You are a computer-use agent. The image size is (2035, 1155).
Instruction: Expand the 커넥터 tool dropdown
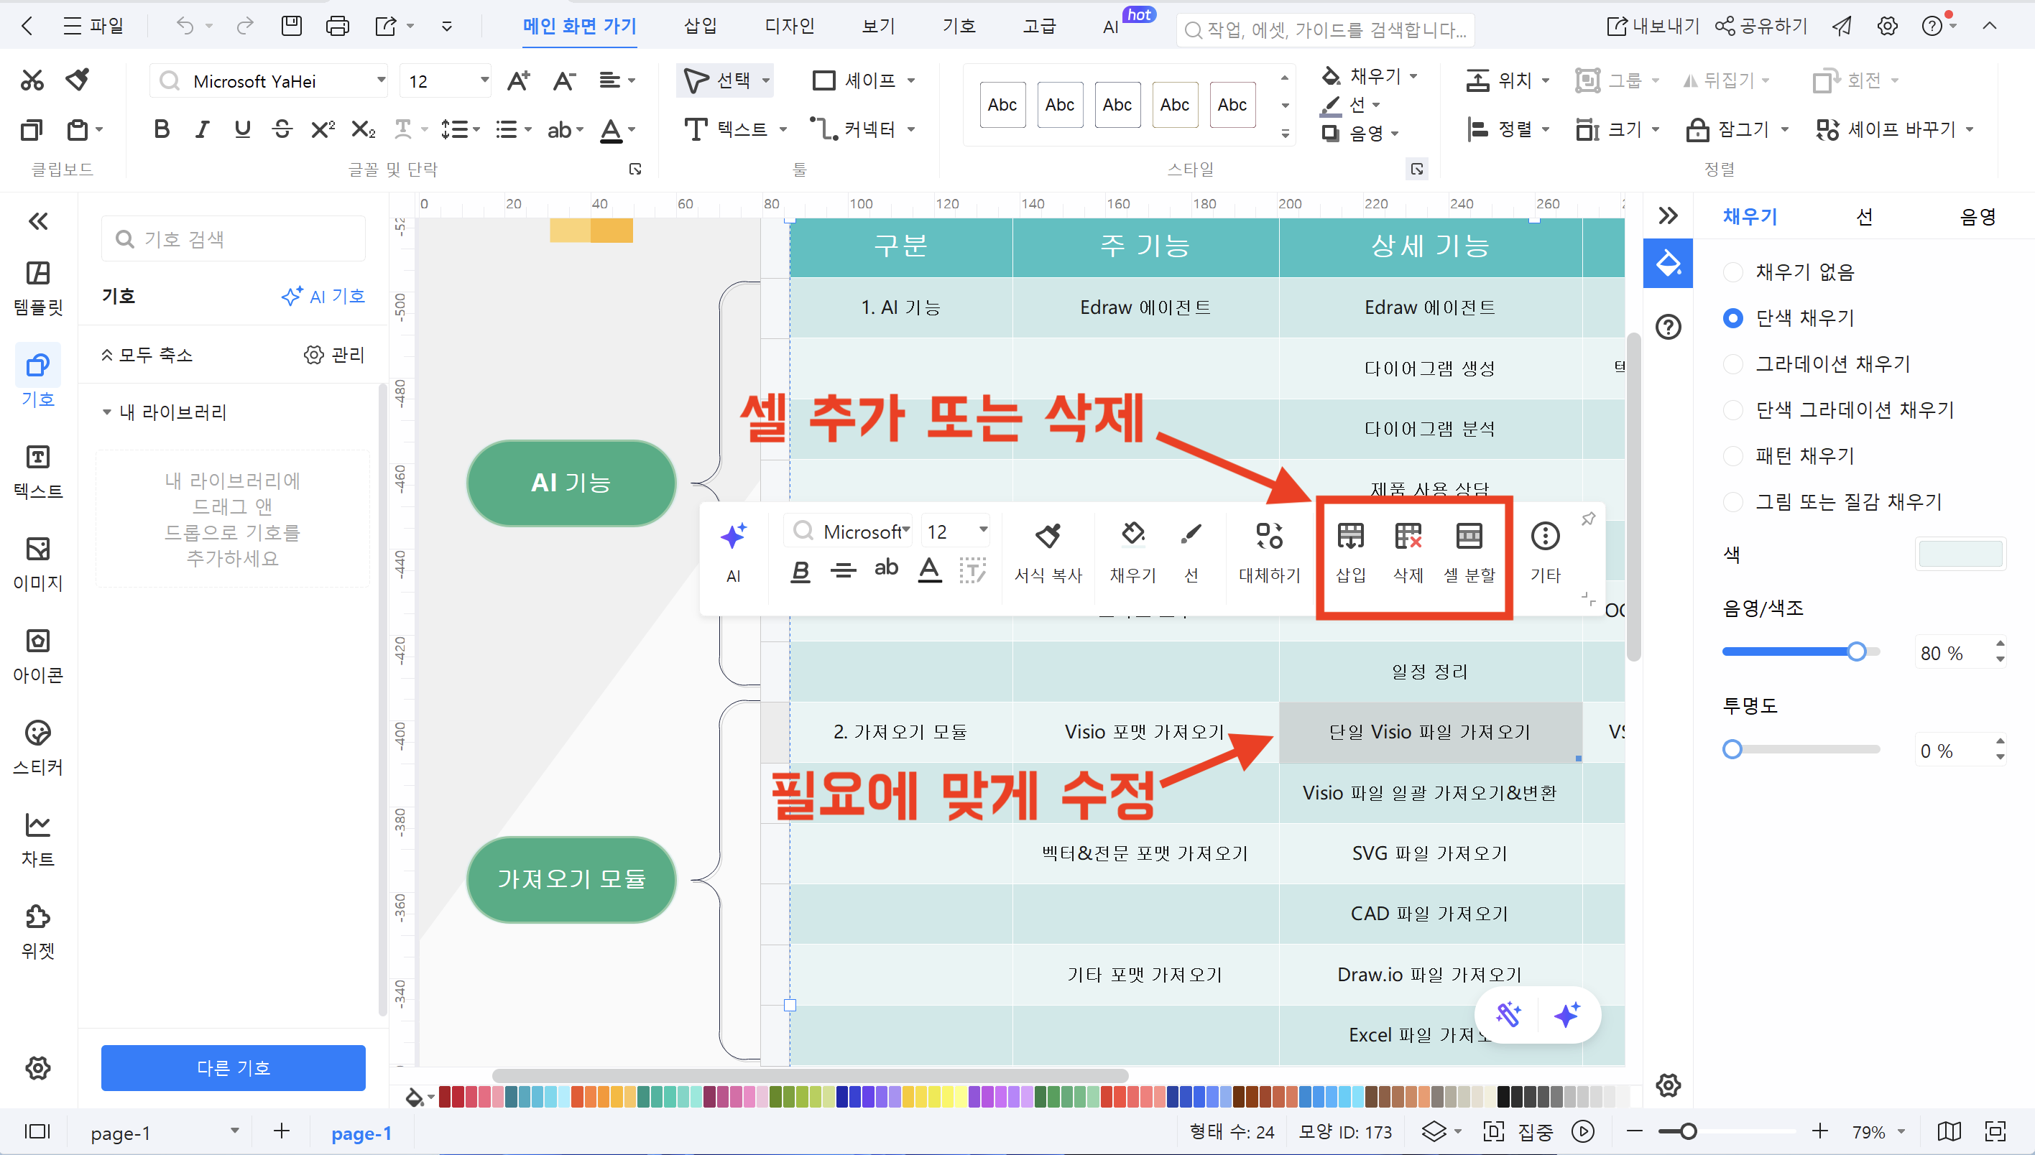(x=910, y=129)
